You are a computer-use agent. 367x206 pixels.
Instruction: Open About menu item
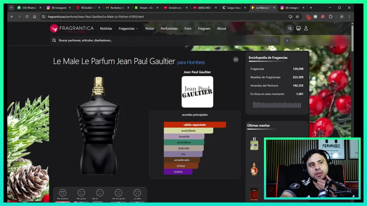221,28
